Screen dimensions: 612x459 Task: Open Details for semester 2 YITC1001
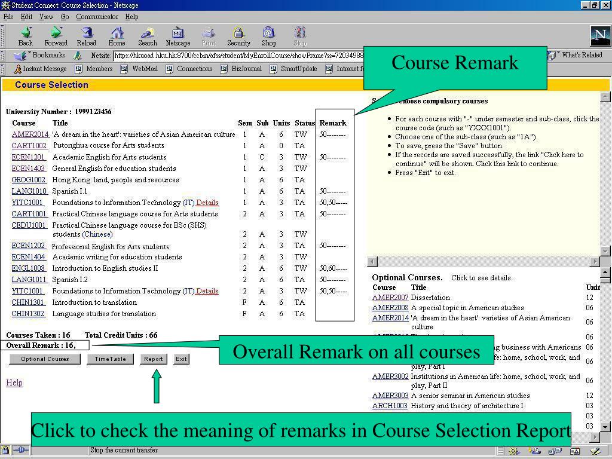(207, 291)
